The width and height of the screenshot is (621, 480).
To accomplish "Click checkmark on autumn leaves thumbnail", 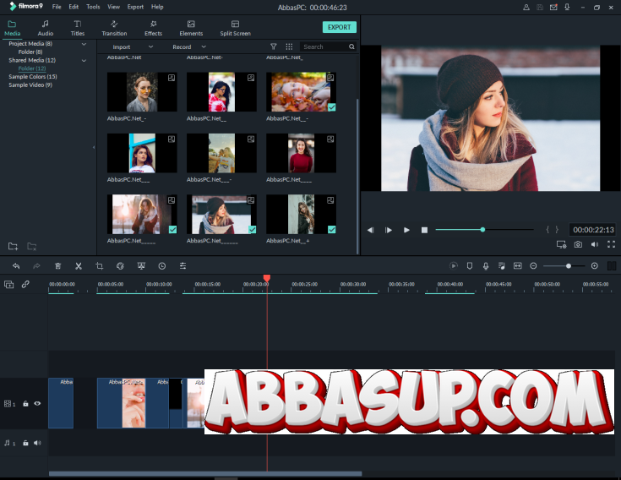I will pyautogui.click(x=332, y=107).
